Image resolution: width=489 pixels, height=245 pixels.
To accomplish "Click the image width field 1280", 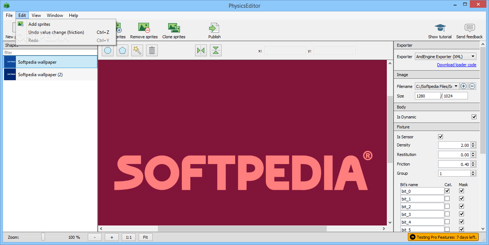I will pos(428,96).
